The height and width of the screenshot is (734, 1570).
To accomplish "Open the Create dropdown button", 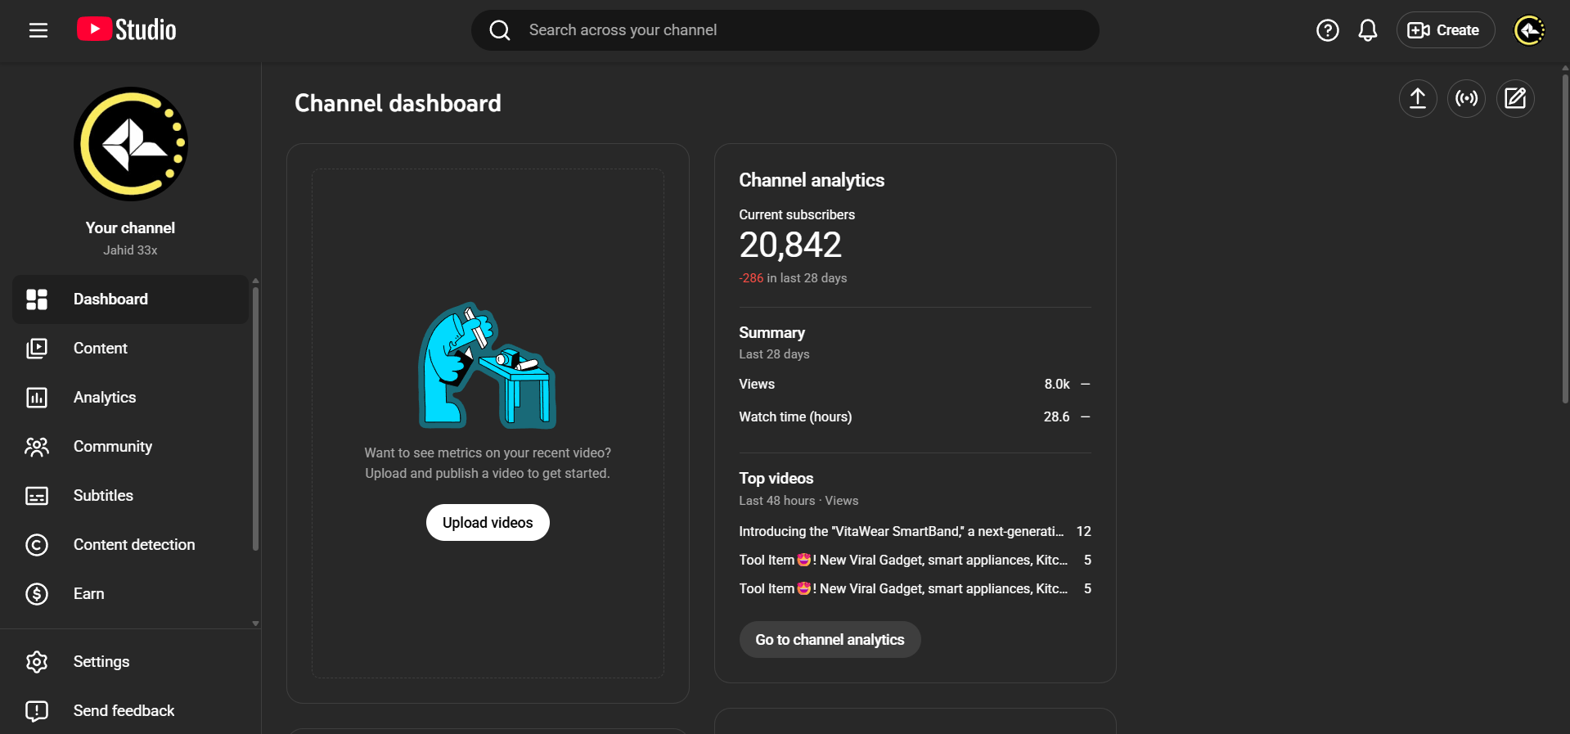I will [x=1445, y=30].
